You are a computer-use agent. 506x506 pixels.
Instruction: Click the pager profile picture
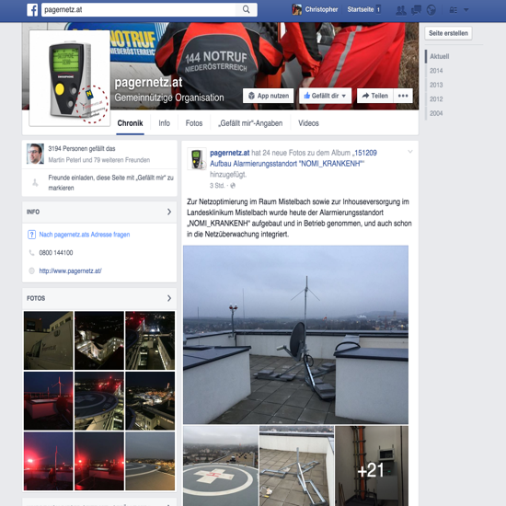(x=69, y=78)
